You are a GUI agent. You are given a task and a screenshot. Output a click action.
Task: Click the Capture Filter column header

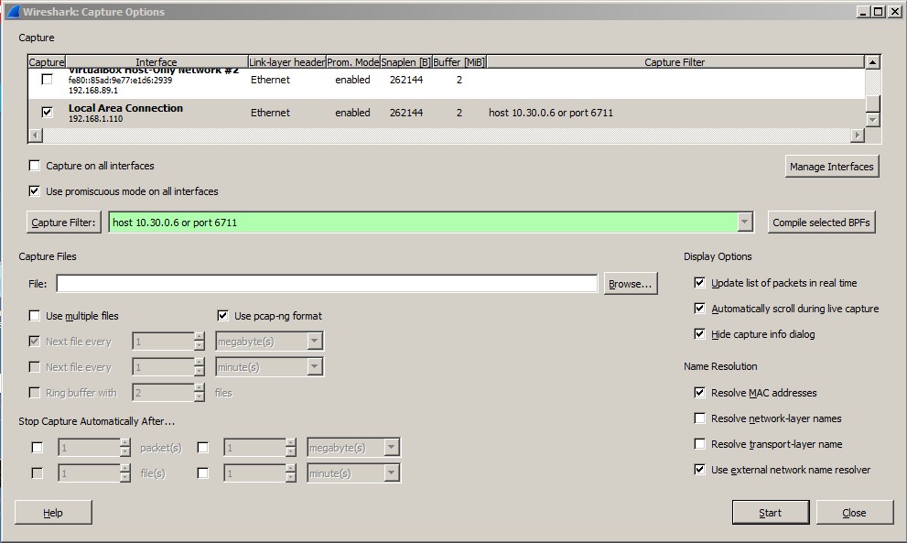[x=675, y=62]
